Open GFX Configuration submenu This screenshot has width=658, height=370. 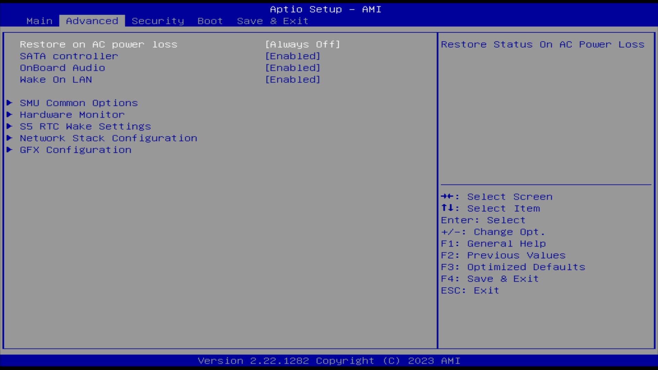coord(75,150)
